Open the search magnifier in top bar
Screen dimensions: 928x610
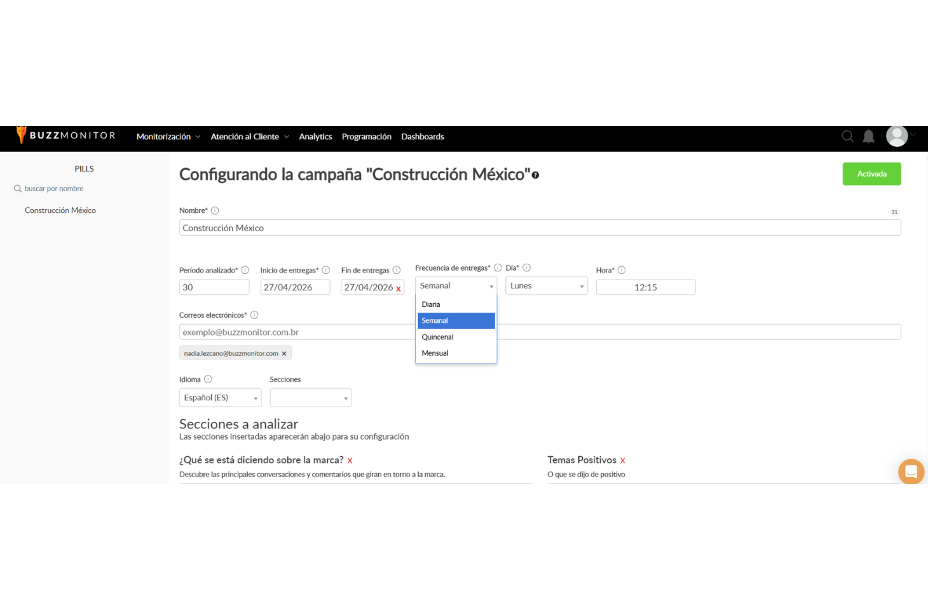tap(847, 136)
